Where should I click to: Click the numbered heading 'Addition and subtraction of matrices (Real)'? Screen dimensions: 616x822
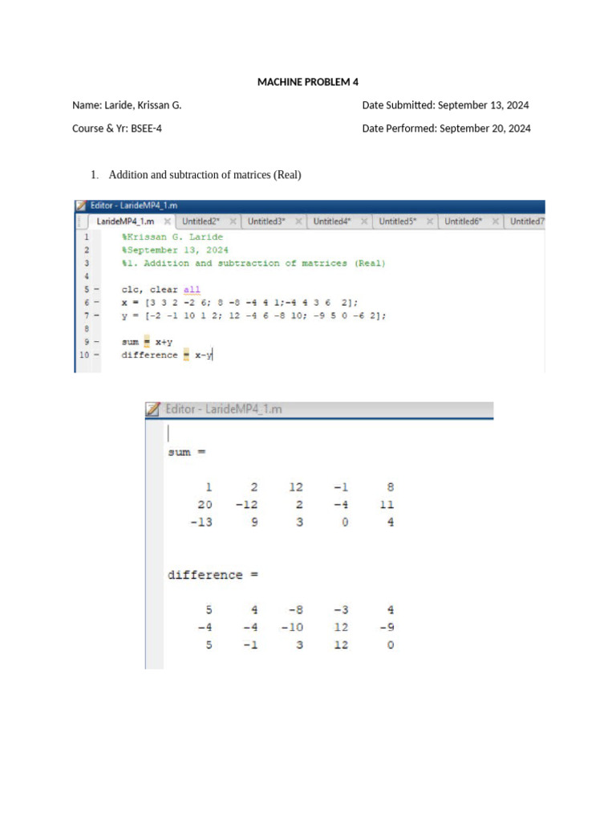click(205, 174)
